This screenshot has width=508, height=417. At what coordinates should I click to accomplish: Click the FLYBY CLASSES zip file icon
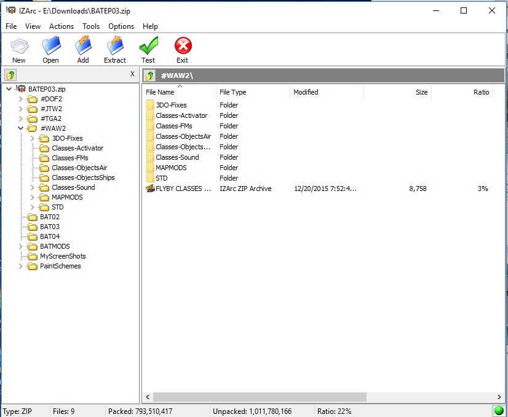point(150,189)
